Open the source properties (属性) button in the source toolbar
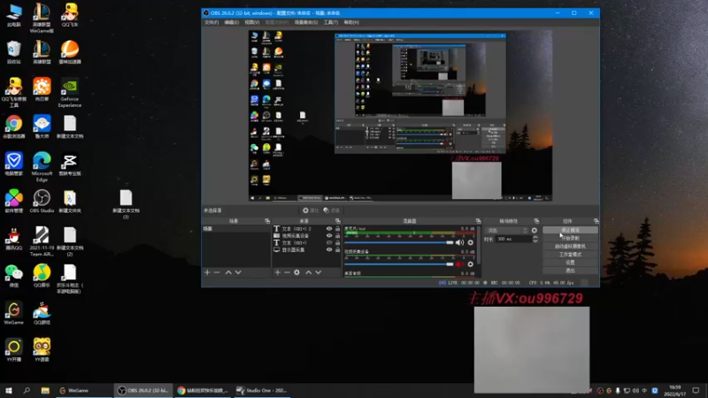Image resolution: width=708 pixels, height=398 pixels. 311,210
